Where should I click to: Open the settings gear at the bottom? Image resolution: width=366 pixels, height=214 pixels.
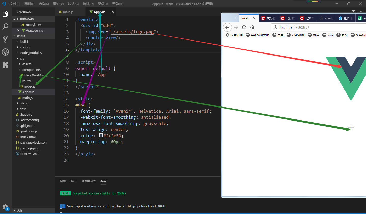(6, 207)
